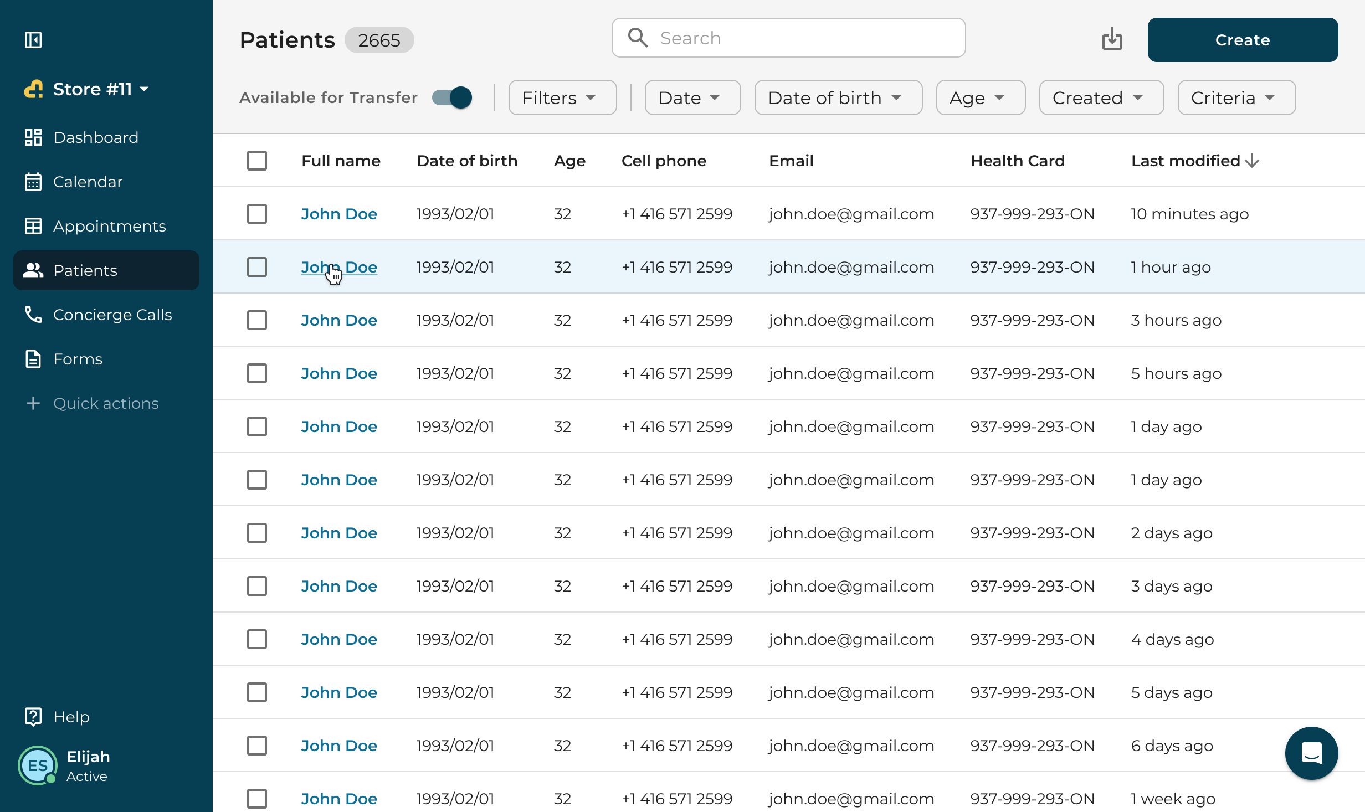
Task: Open John Doe modified 3 hours ago
Action: coord(339,320)
